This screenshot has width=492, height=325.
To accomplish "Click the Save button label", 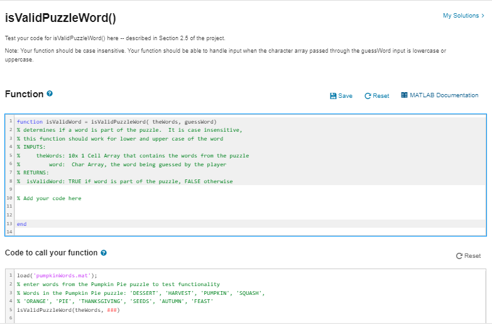I will [345, 96].
